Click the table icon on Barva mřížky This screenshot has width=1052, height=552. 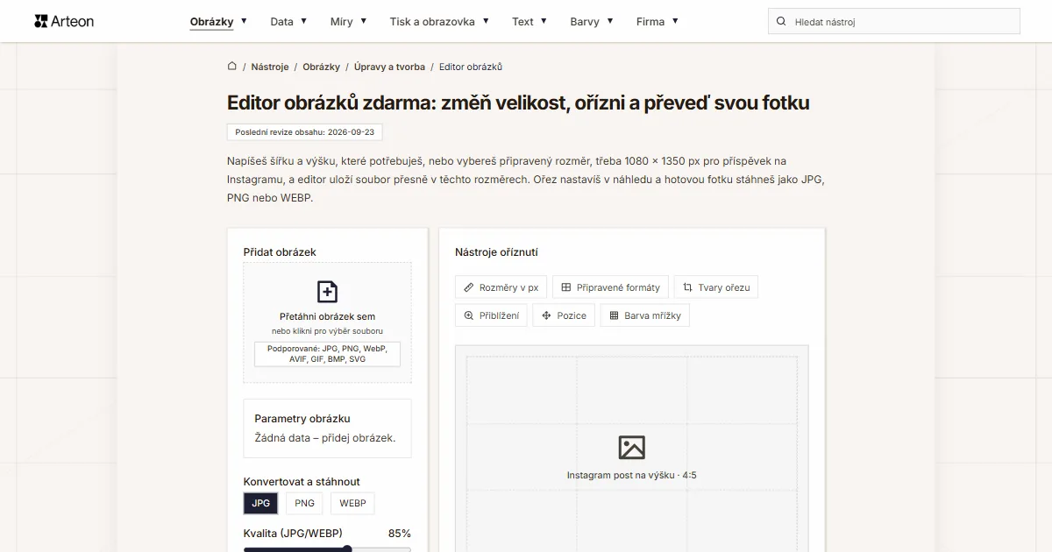(x=615, y=315)
